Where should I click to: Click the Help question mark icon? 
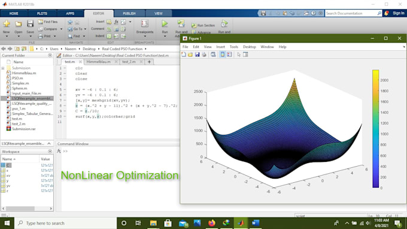pyautogui.click(x=314, y=13)
